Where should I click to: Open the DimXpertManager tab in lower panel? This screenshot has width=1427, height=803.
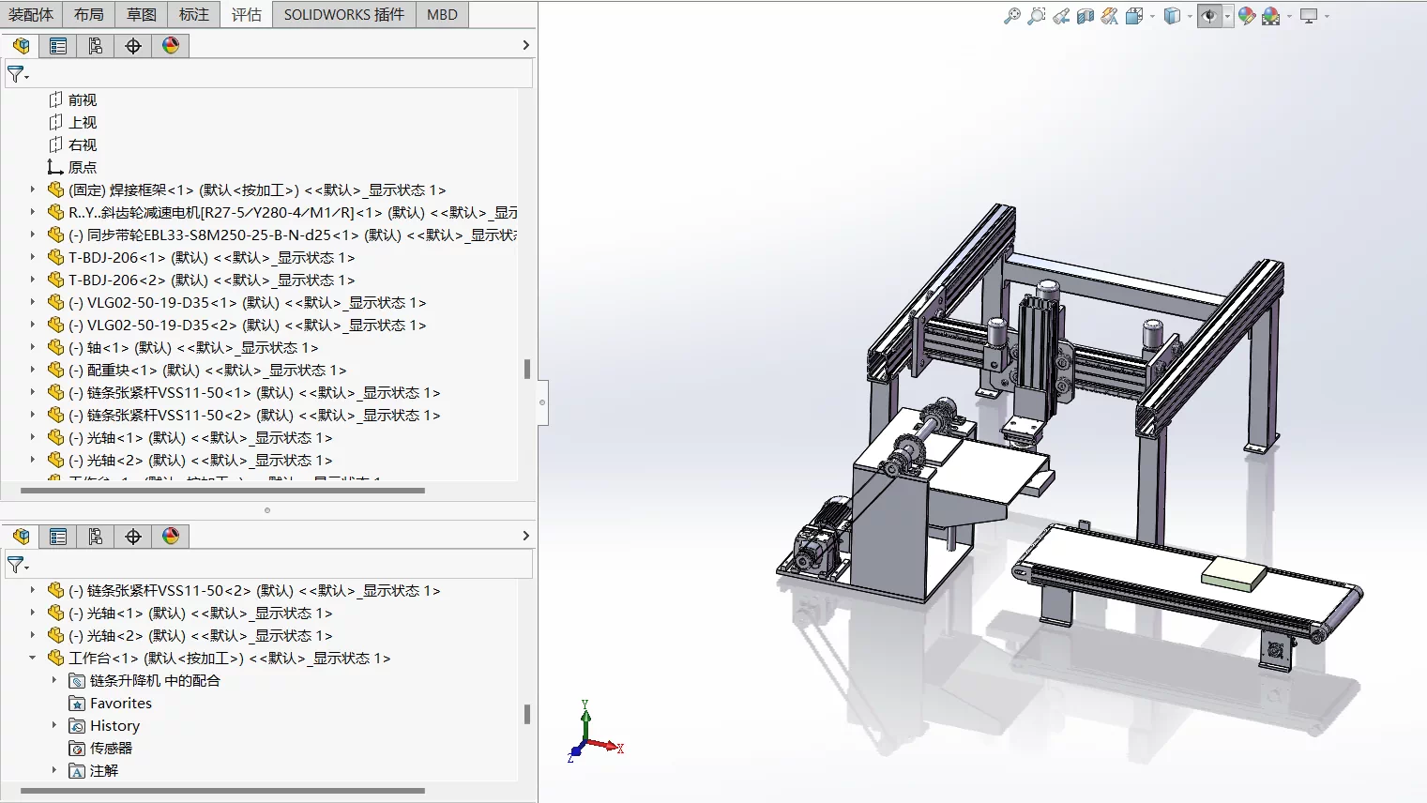(133, 537)
